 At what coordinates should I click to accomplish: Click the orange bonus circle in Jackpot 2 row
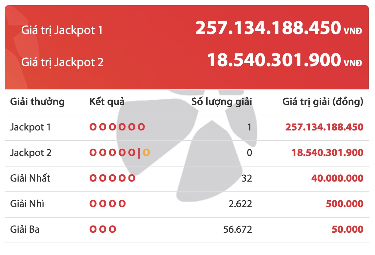pyautogui.click(x=146, y=153)
